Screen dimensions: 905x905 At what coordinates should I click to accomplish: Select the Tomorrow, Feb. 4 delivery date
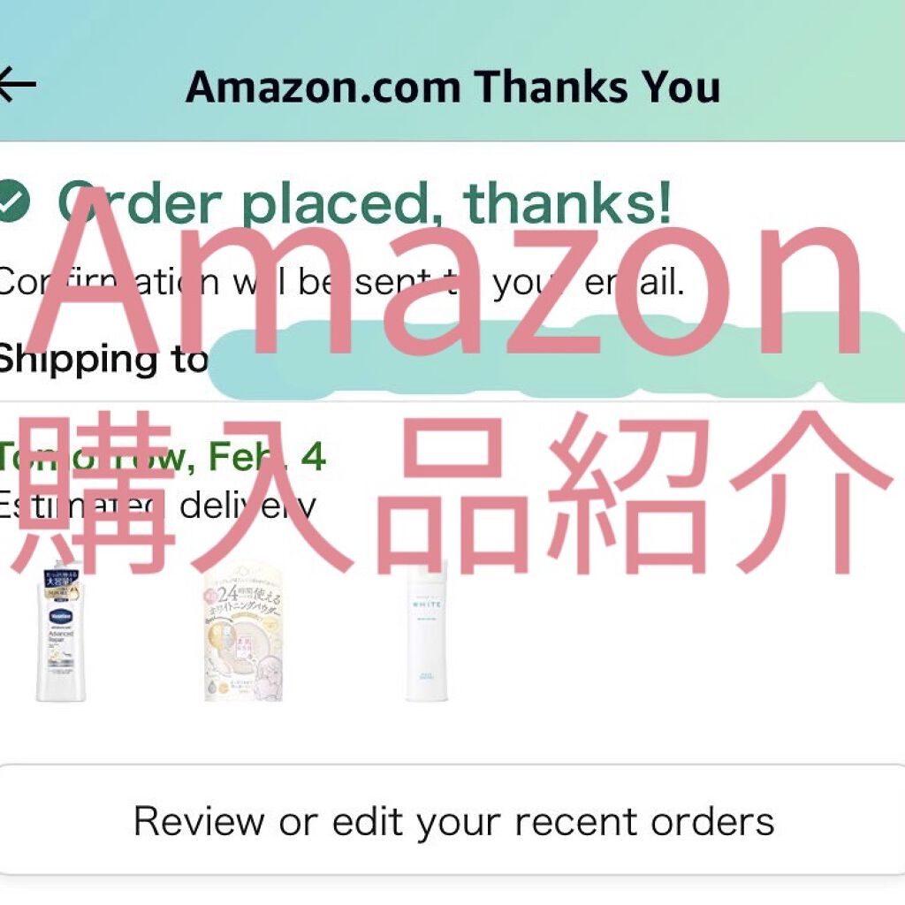tap(163, 455)
